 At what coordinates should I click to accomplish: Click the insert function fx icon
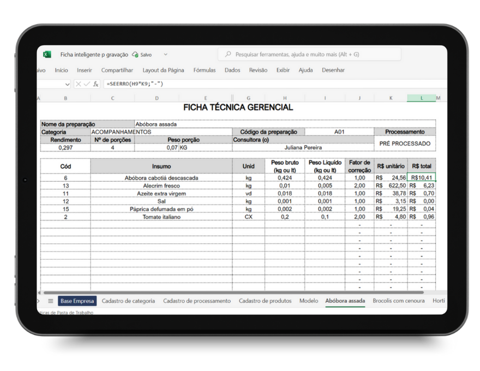point(96,84)
